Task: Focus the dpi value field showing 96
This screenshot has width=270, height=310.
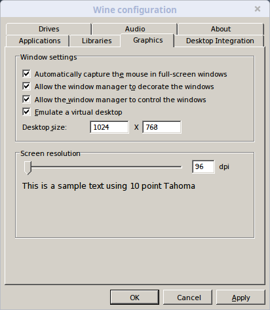Action: tap(203, 166)
